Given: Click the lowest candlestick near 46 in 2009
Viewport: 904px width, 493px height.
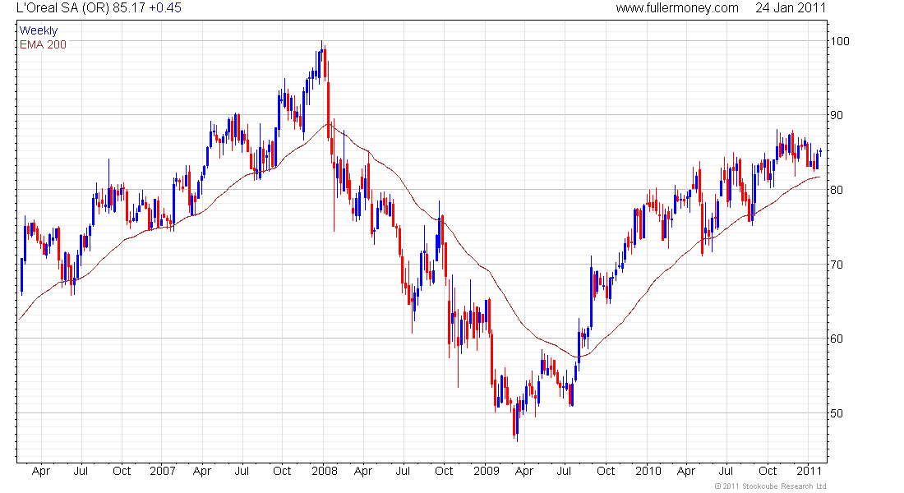Looking at the screenshot, I should (517, 420).
